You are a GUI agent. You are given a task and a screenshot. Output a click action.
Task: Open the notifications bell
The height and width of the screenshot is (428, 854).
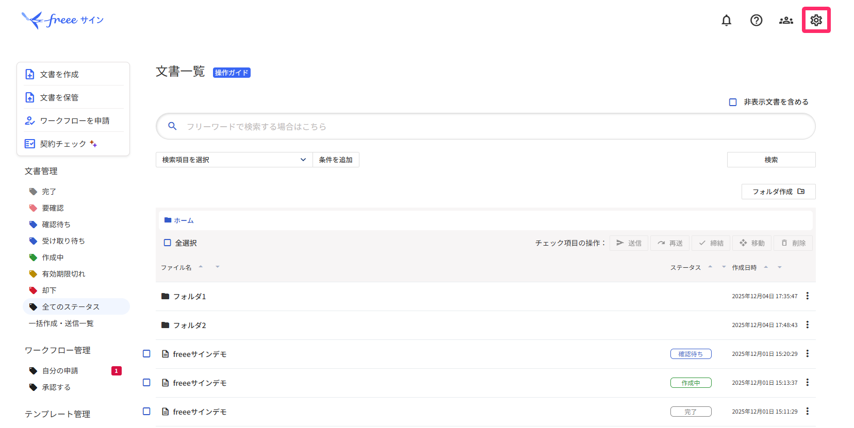(x=726, y=20)
